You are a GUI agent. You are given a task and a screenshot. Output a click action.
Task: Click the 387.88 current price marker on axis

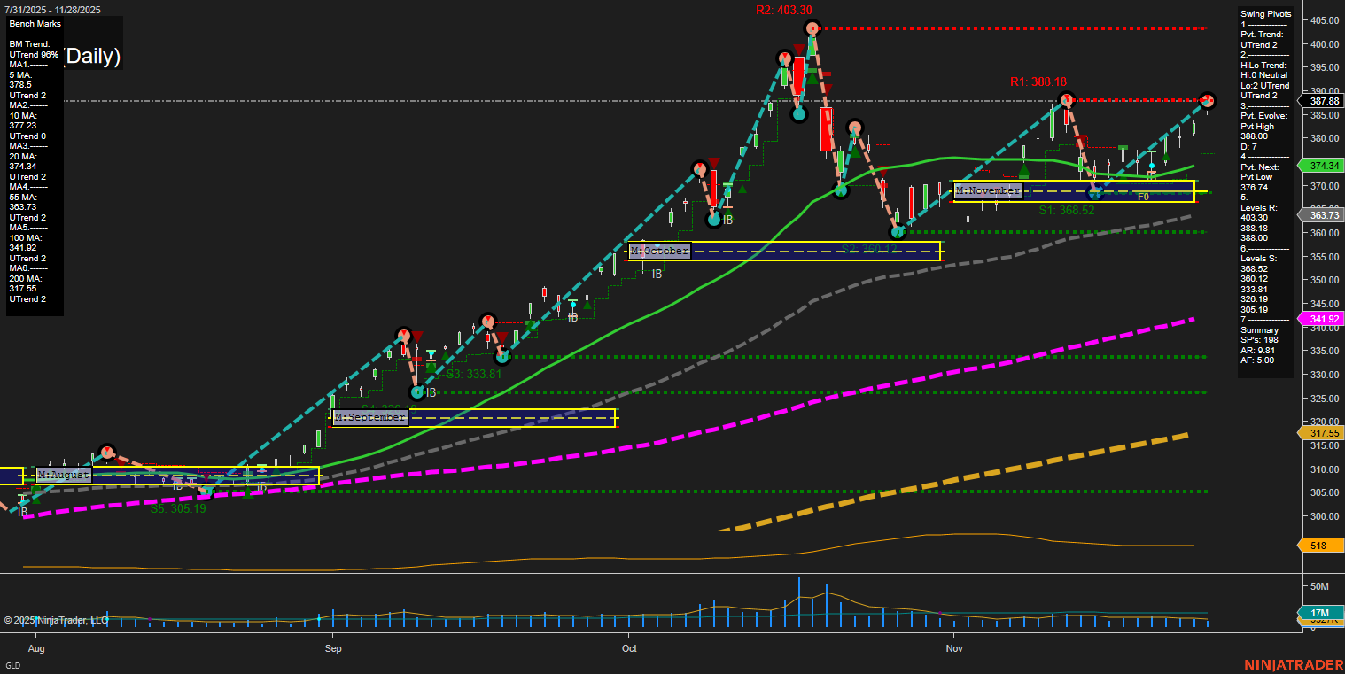(1321, 101)
